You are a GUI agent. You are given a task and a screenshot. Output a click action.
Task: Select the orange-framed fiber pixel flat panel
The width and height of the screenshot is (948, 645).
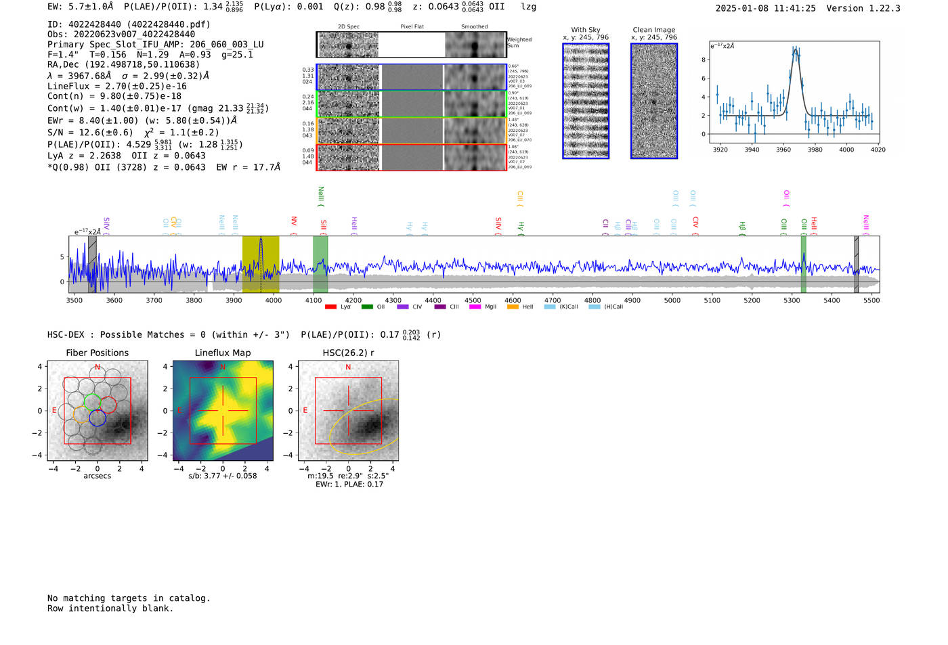pos(412,131)
